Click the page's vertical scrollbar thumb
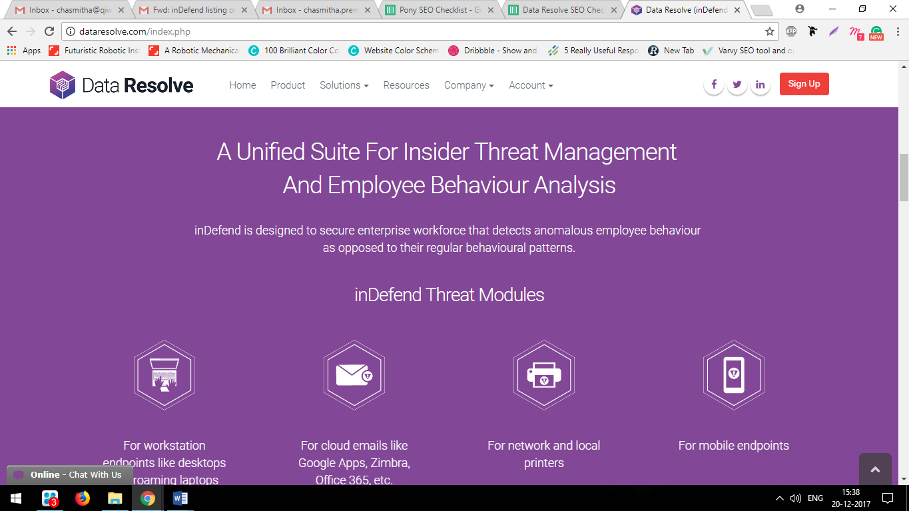909x511 pixels. click(904, 177)
